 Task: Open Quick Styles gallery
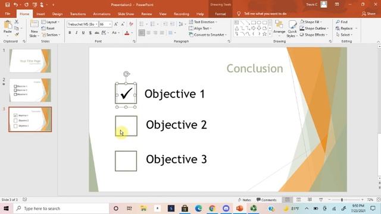[x=292, y=29]
